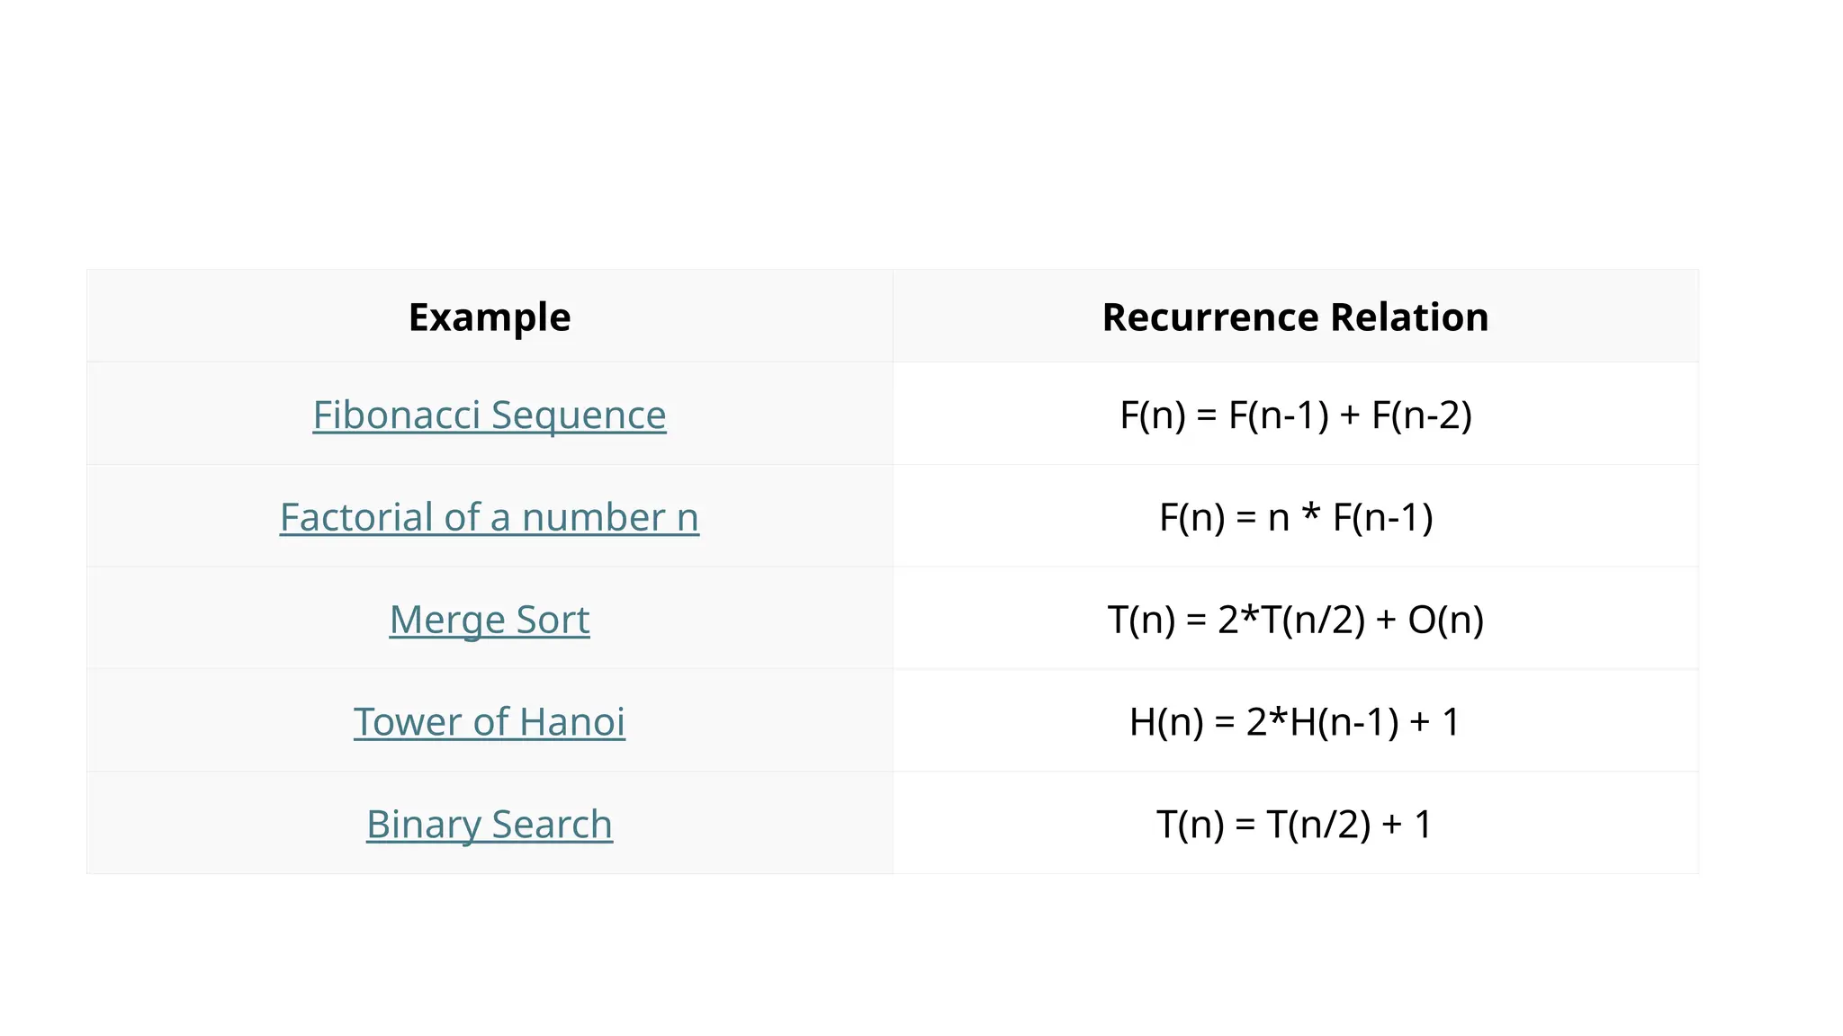This screenshot has height=1036, width=1843.
Task: Click the Example column header
Action: (489, 317)
